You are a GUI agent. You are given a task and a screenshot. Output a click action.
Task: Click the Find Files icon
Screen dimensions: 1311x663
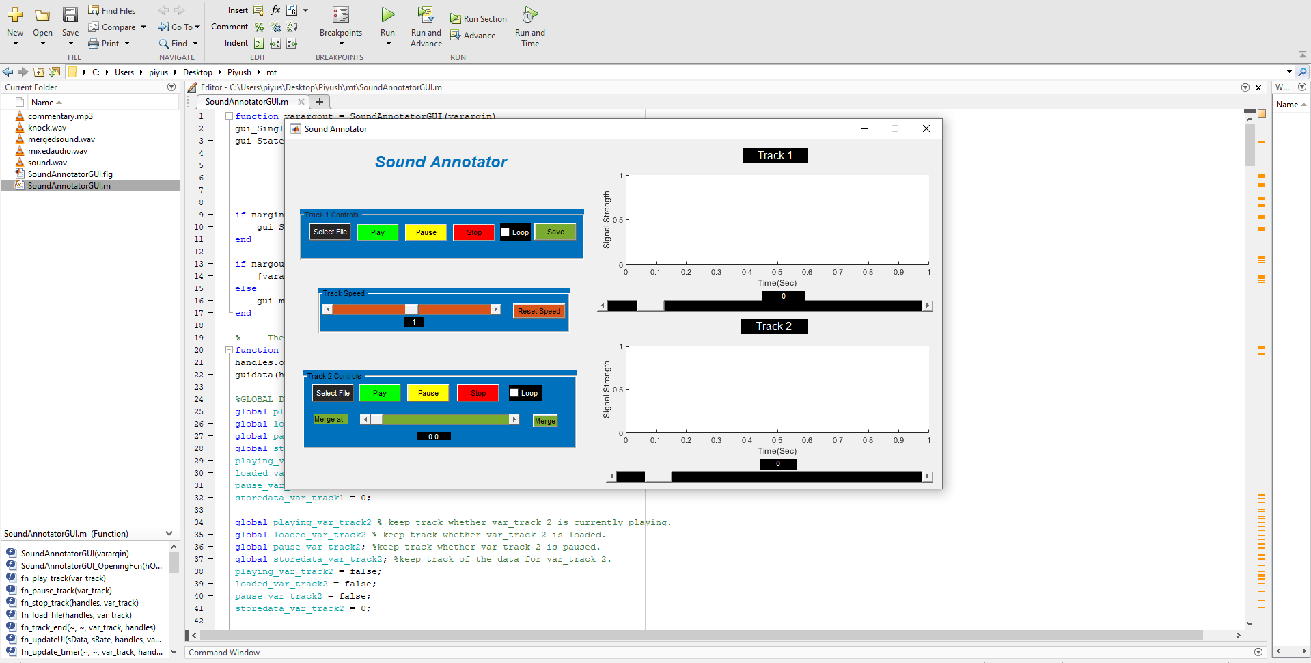click(94, 10)
